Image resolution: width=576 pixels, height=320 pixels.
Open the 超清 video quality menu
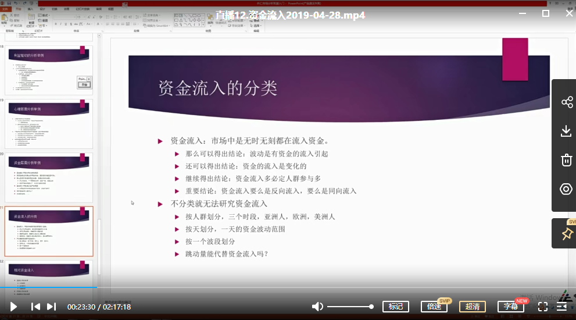[473, 307]
